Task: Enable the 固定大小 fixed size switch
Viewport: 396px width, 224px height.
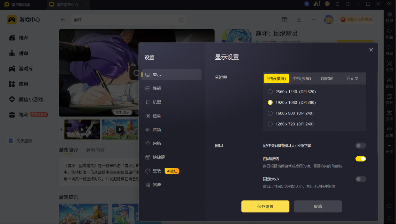Action: click(361, 179)
